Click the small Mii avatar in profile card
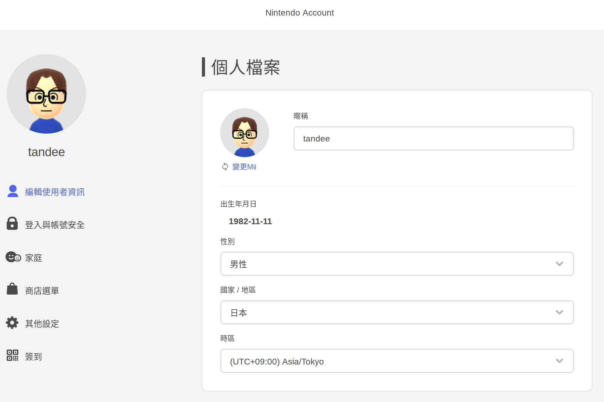604x402 pixels. coord(245,133)
